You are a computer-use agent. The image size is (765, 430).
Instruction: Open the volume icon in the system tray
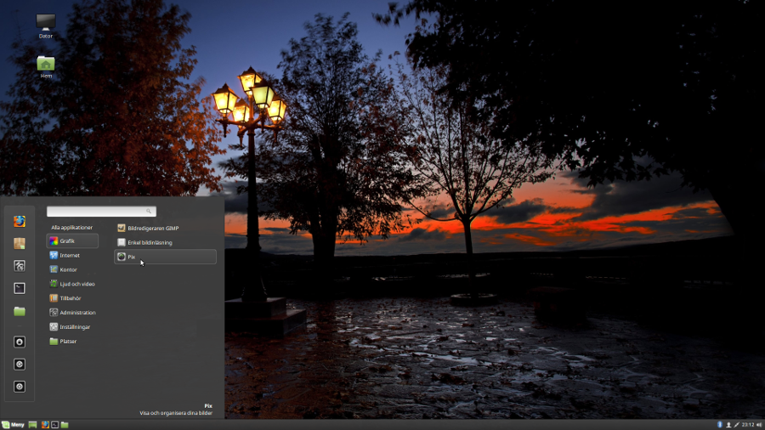[x=758, y=424]
